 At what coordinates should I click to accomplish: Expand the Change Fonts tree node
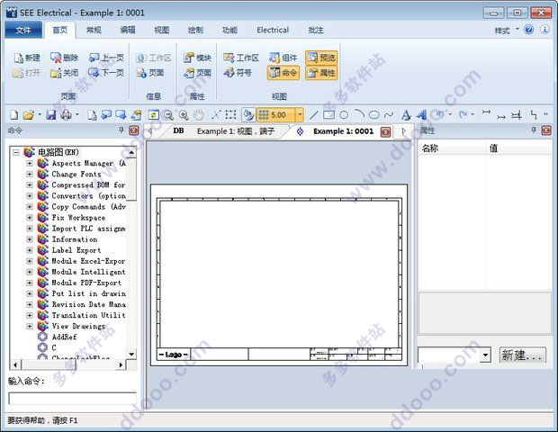pyautogui.click(x=30, y=175)
